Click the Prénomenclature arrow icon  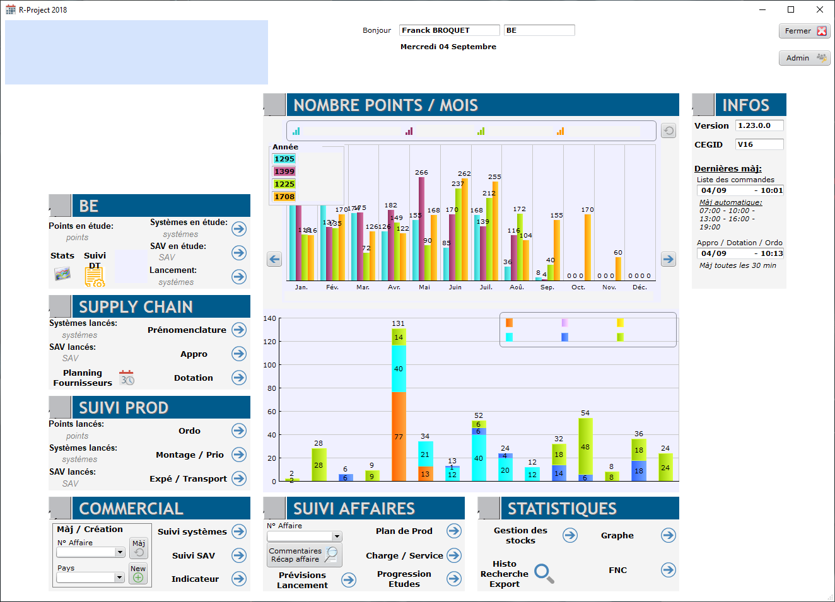tap(239, 330)
